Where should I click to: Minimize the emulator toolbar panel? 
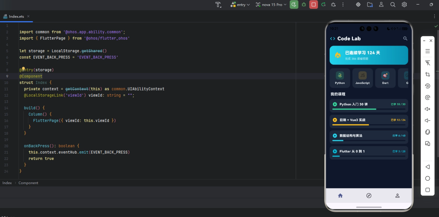tap(424, 41)
